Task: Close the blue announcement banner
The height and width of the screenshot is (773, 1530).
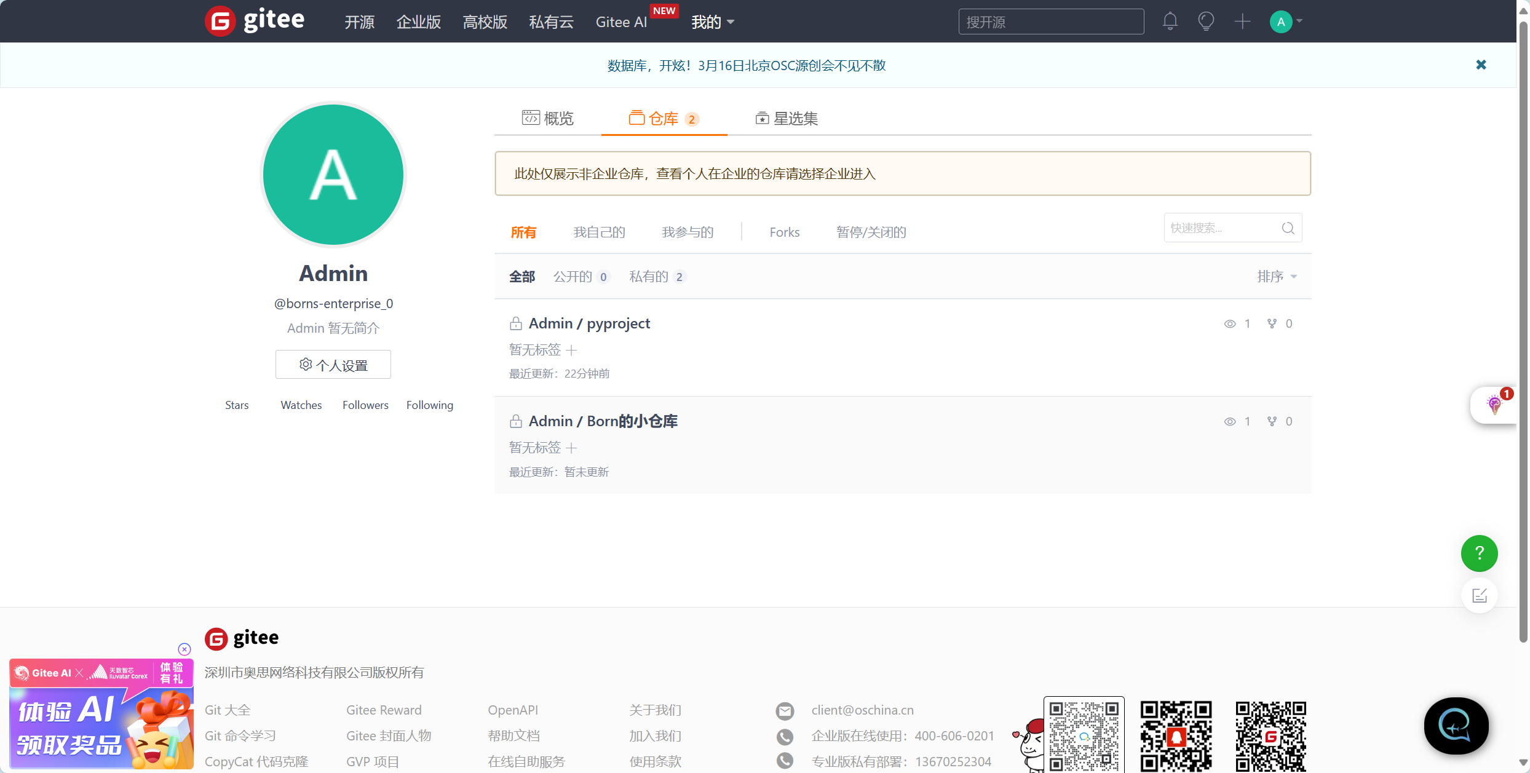Action: coord(1481,65)
